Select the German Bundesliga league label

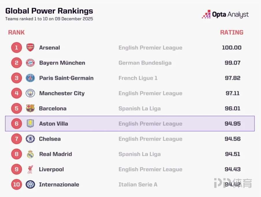145,63
